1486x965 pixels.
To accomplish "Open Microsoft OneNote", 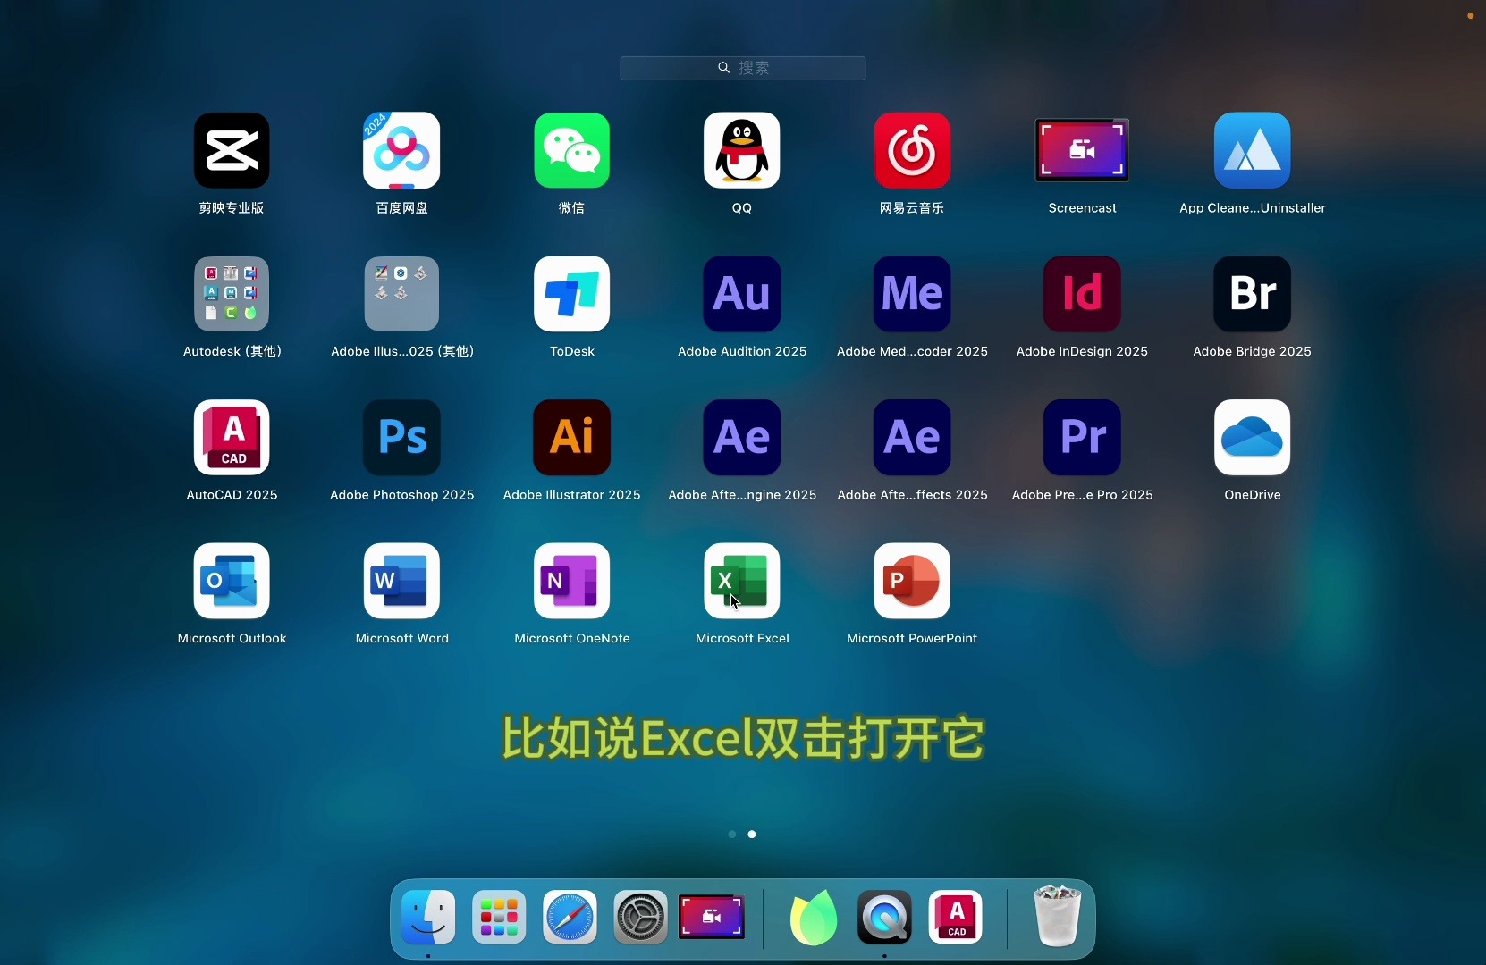I will (572, 582).
